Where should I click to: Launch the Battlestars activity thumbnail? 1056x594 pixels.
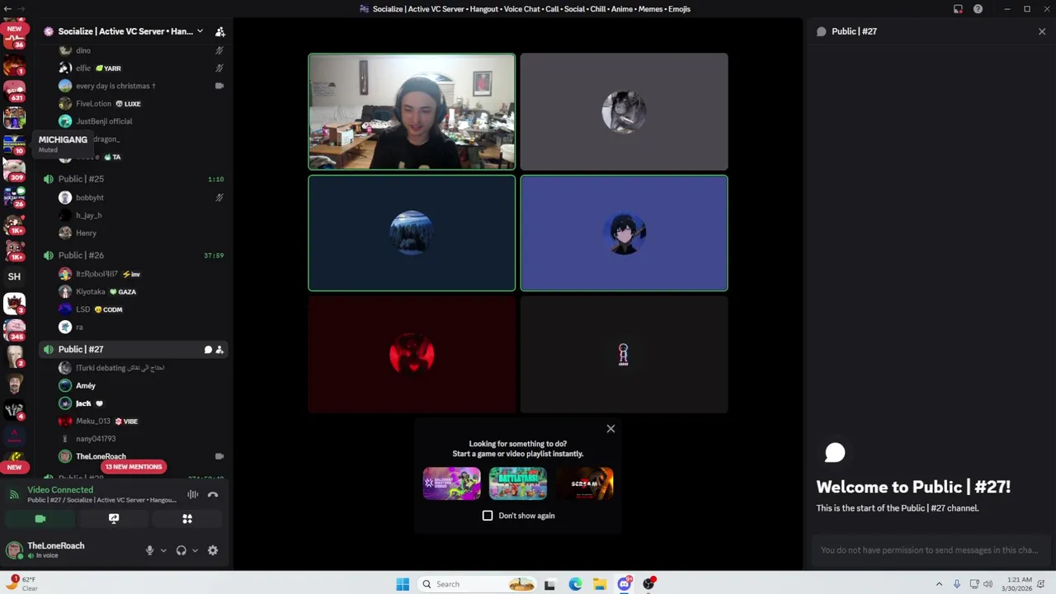tap(518, 483)
